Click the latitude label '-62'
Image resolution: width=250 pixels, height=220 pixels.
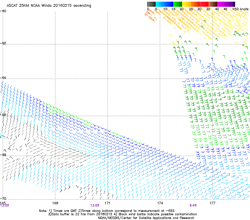[3, 43]
